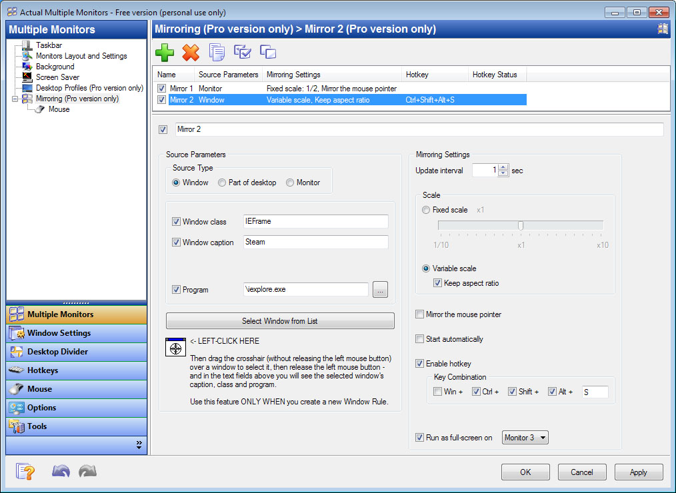This screenshot has height=493, width=676.
Task: Click the monitors grid icon in the title bar
Action: tap(662, 29)
